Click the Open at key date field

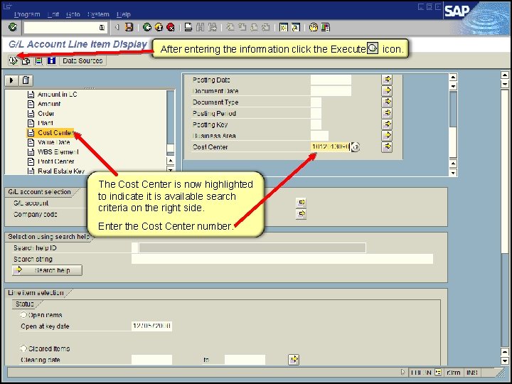152,326
